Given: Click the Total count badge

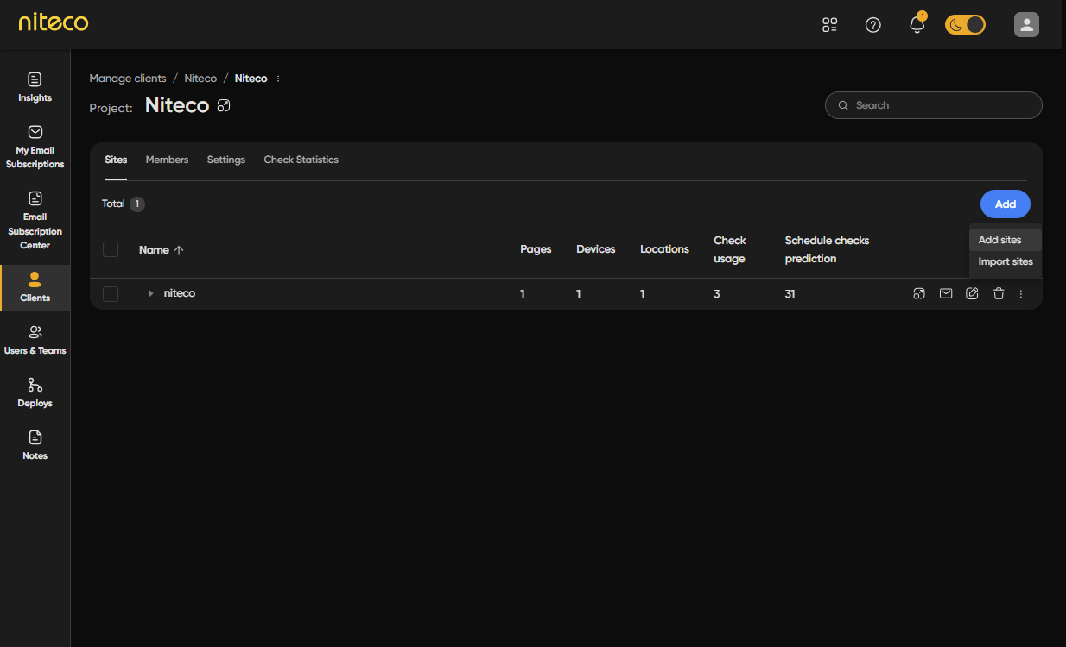Looking at the screenshot, I should [x=137, y=204].
